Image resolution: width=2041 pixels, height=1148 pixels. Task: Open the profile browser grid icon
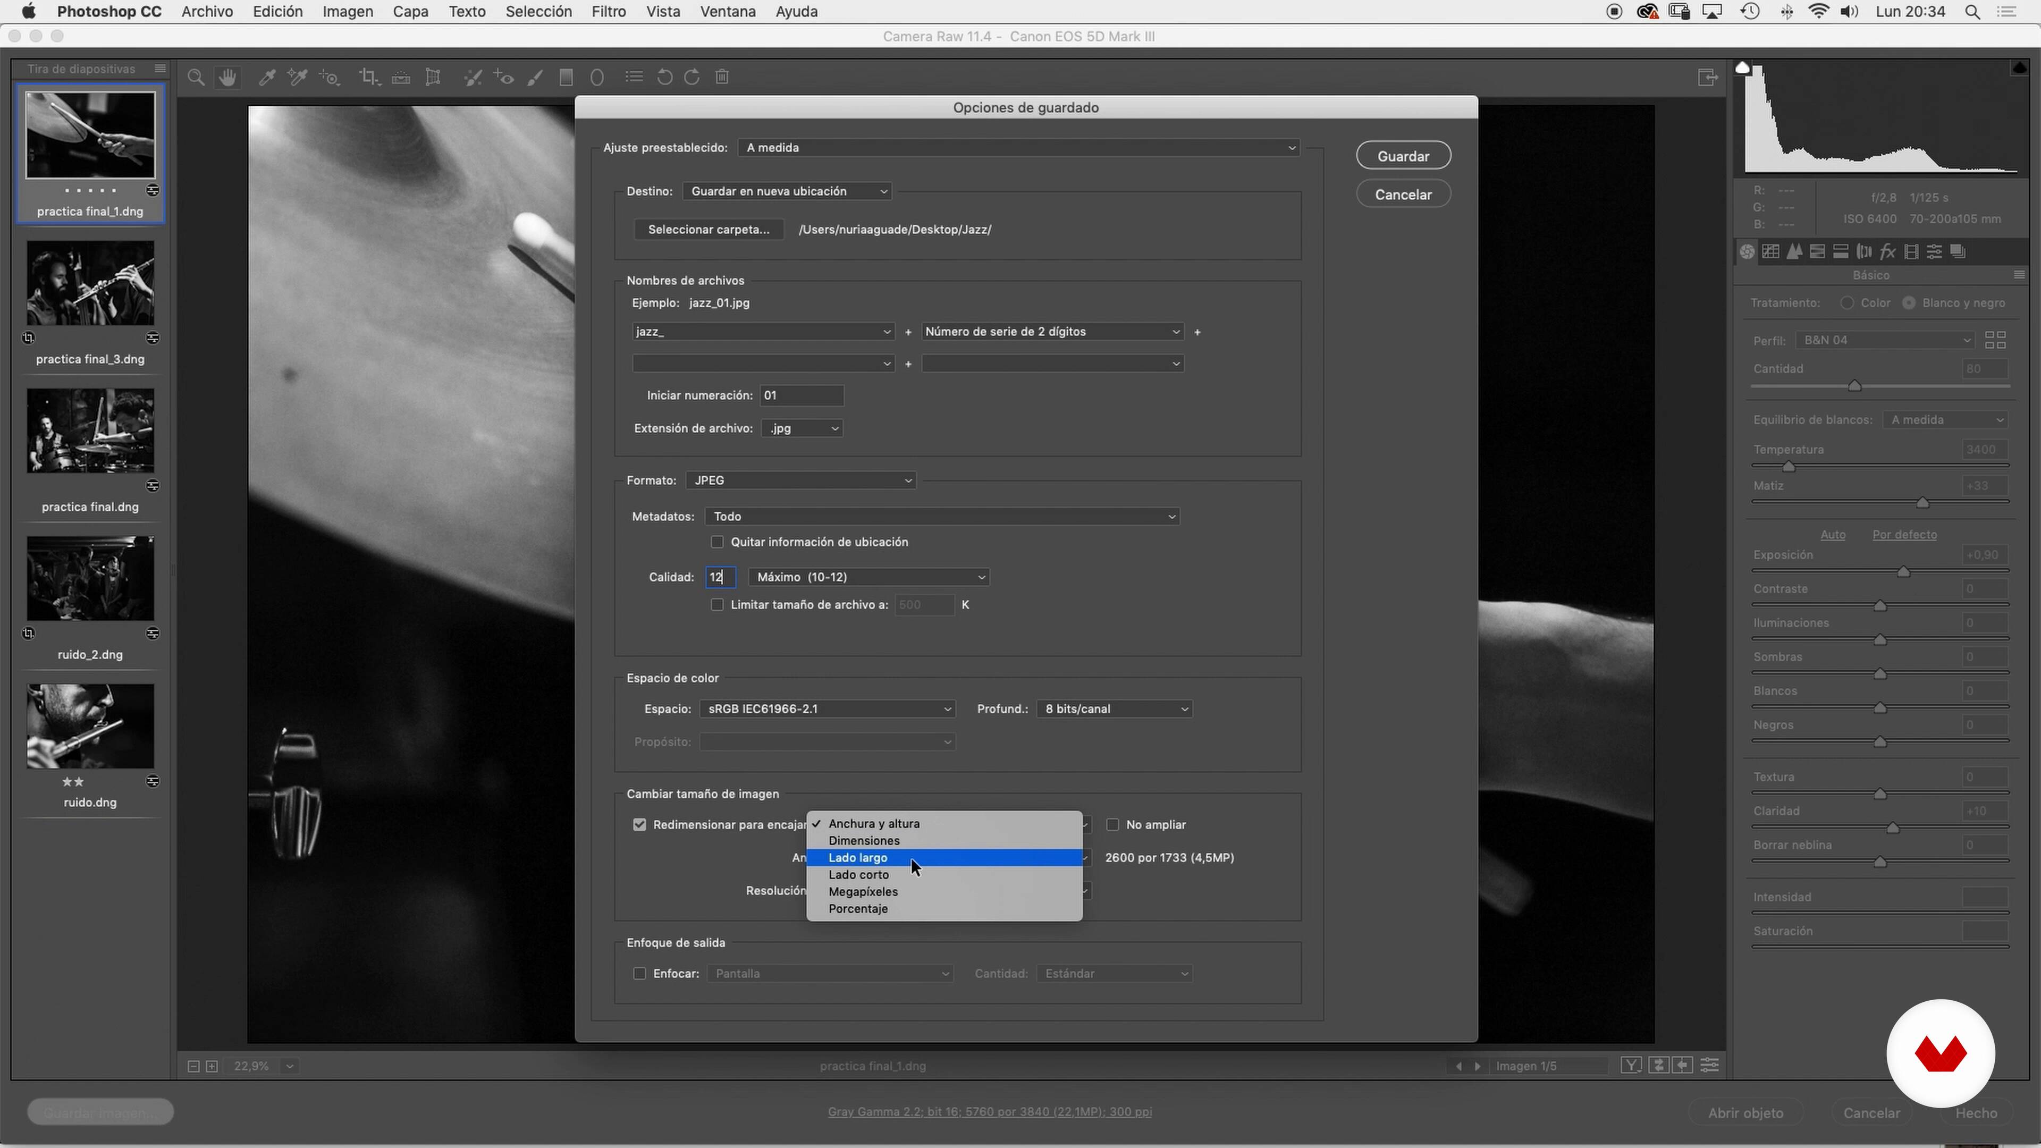click(x=1995, y=340)
